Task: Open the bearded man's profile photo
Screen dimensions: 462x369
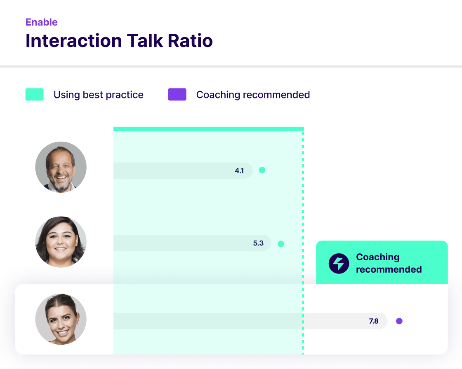Action: (61, 167)
